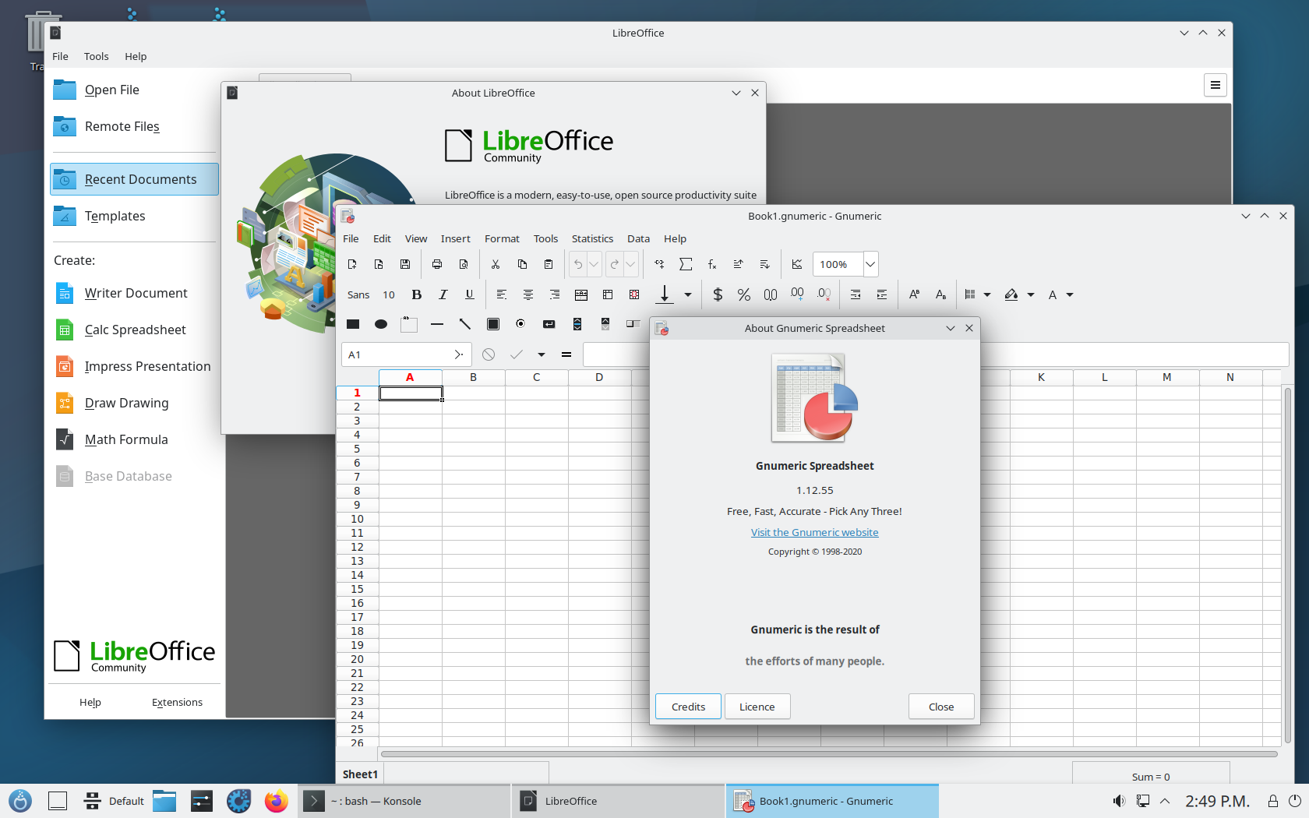Open the function wizard fx icon
This screenshot has height=818, width=1309.
click(x=712, y=264)
